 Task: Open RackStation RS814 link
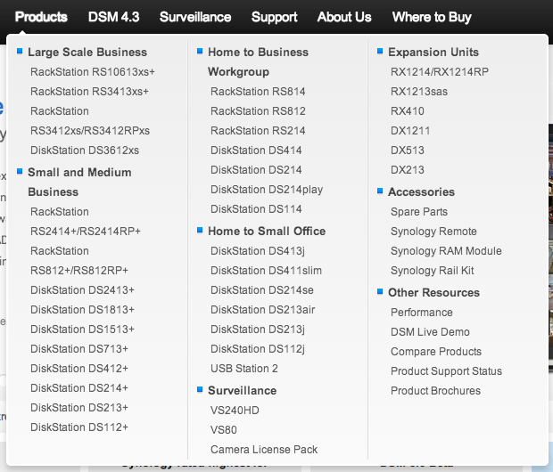(258, 92)
